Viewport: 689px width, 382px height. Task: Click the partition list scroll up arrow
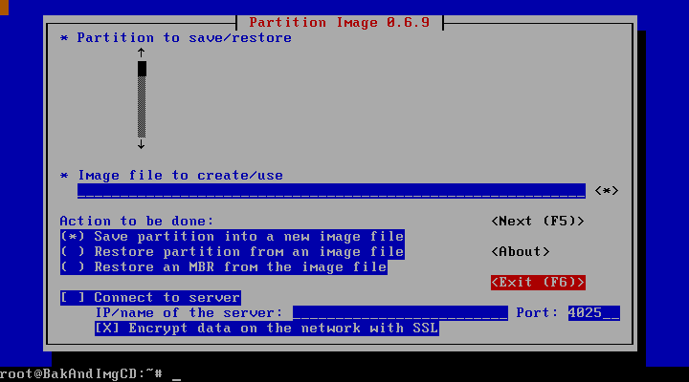coord(141,53)
